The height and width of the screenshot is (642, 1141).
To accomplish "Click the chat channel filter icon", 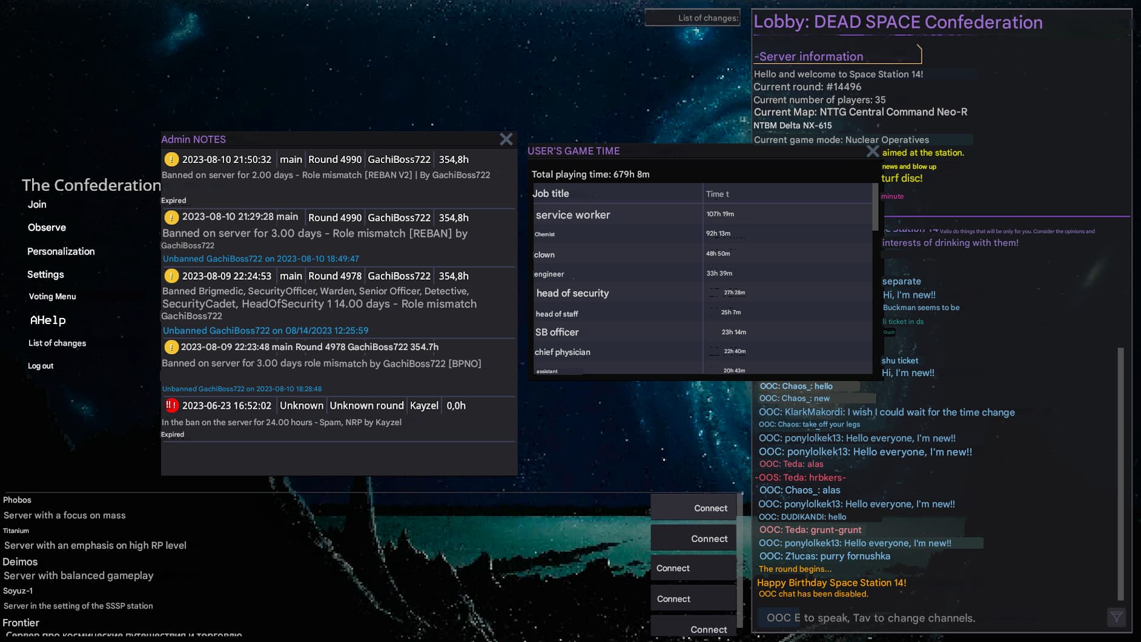I will tap(1116, 617).
